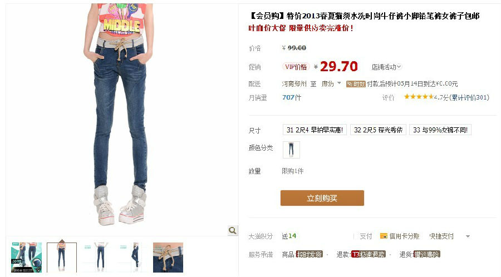Open the delivery destination 廊坊 dropdown
501x277 pixels.
pyautogui.click(x=331, y=83)
